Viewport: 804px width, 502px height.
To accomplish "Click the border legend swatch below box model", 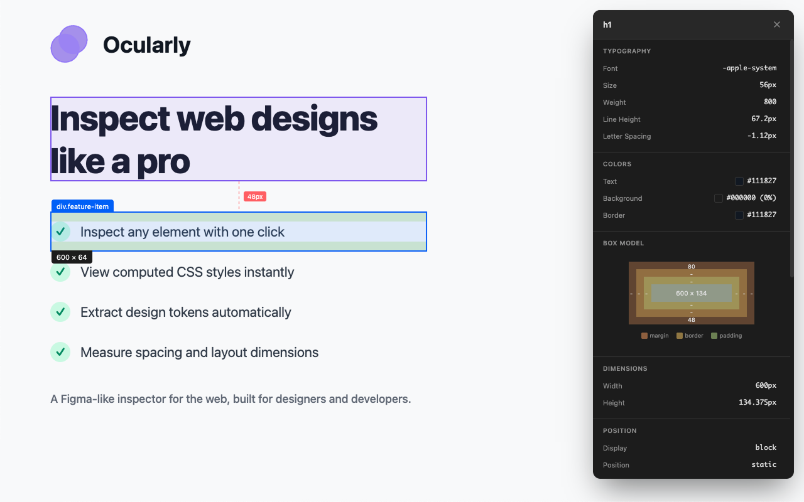I will pyautogui.click(x=678, y=335).
